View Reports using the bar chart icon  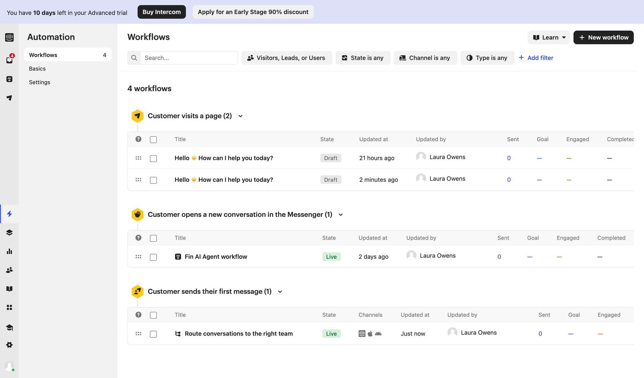[x=9, y=251]
